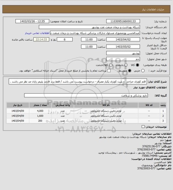This screenshot has height=190, width=173.
Task: Choose the جزیی purchase type radio
Action: pyautogui.click(x=143, y=71)
